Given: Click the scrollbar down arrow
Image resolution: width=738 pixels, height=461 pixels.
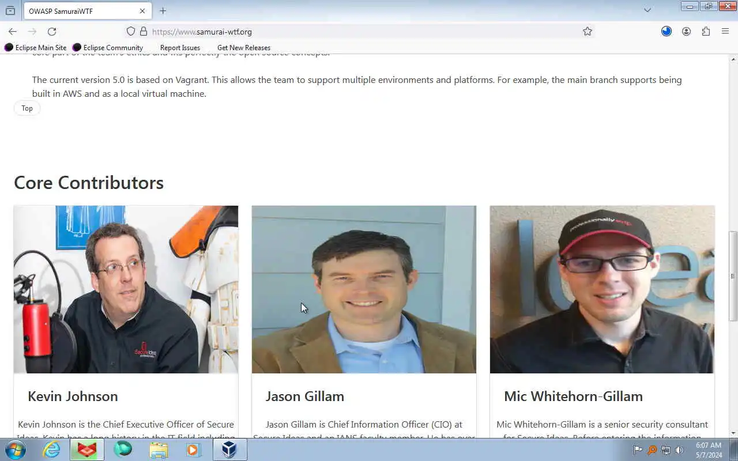Looking at the screenshot, I should point(733,433).
